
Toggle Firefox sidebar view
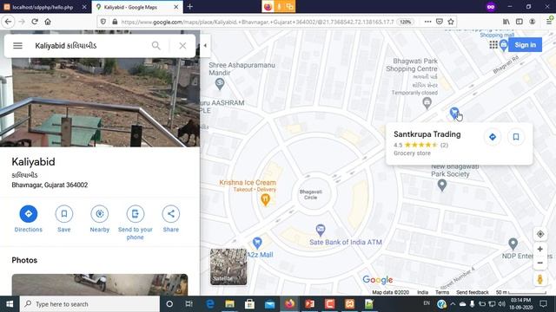tap(520, 22)
